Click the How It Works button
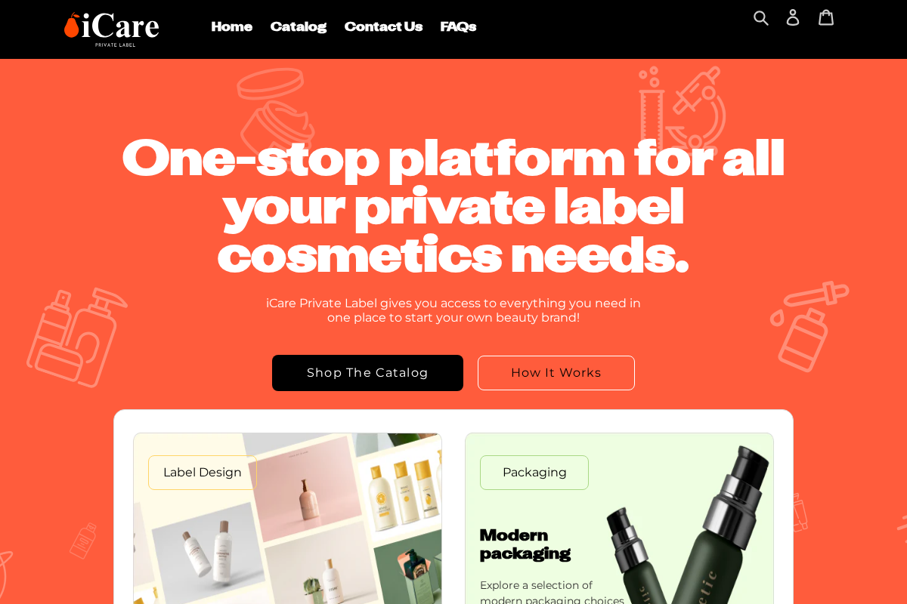The height and width of the screenshot is (604, 907). [x=556, y=373]
